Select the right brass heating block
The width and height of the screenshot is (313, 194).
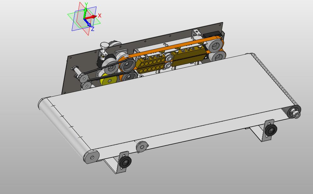point(189,55)
